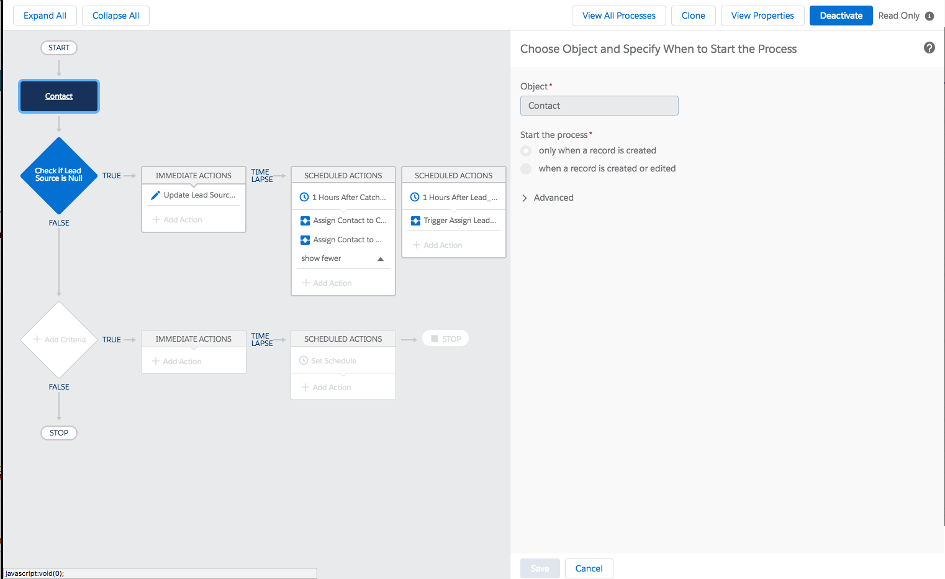Select 'when a record is created or edited'
Viewport: 945px width, 579px height.
point(527,169)
